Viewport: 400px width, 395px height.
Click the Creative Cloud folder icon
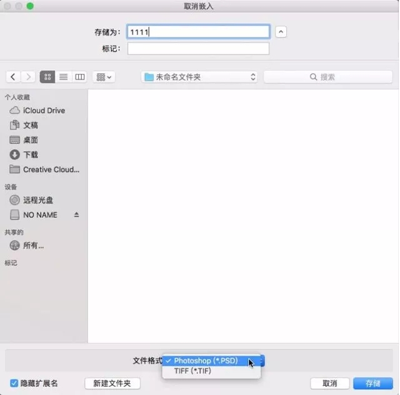coord(14,170)
